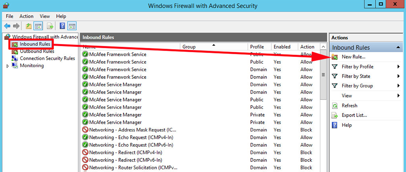The image size is (406, 172).
Task: Click the green Refresh icon
Action: tap(335, 106)
